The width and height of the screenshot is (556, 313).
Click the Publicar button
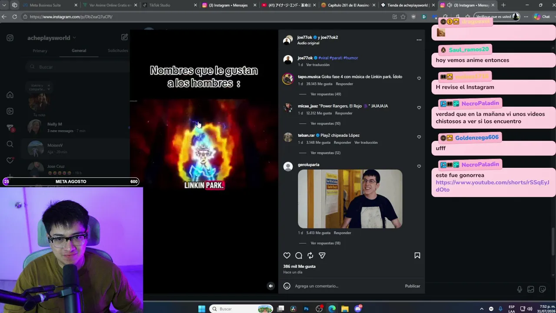(x=412, y=286)
